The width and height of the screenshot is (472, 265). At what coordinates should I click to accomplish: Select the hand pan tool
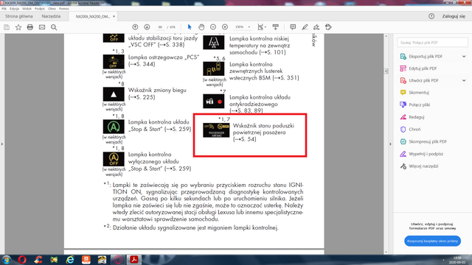click(x=201, y=27)
